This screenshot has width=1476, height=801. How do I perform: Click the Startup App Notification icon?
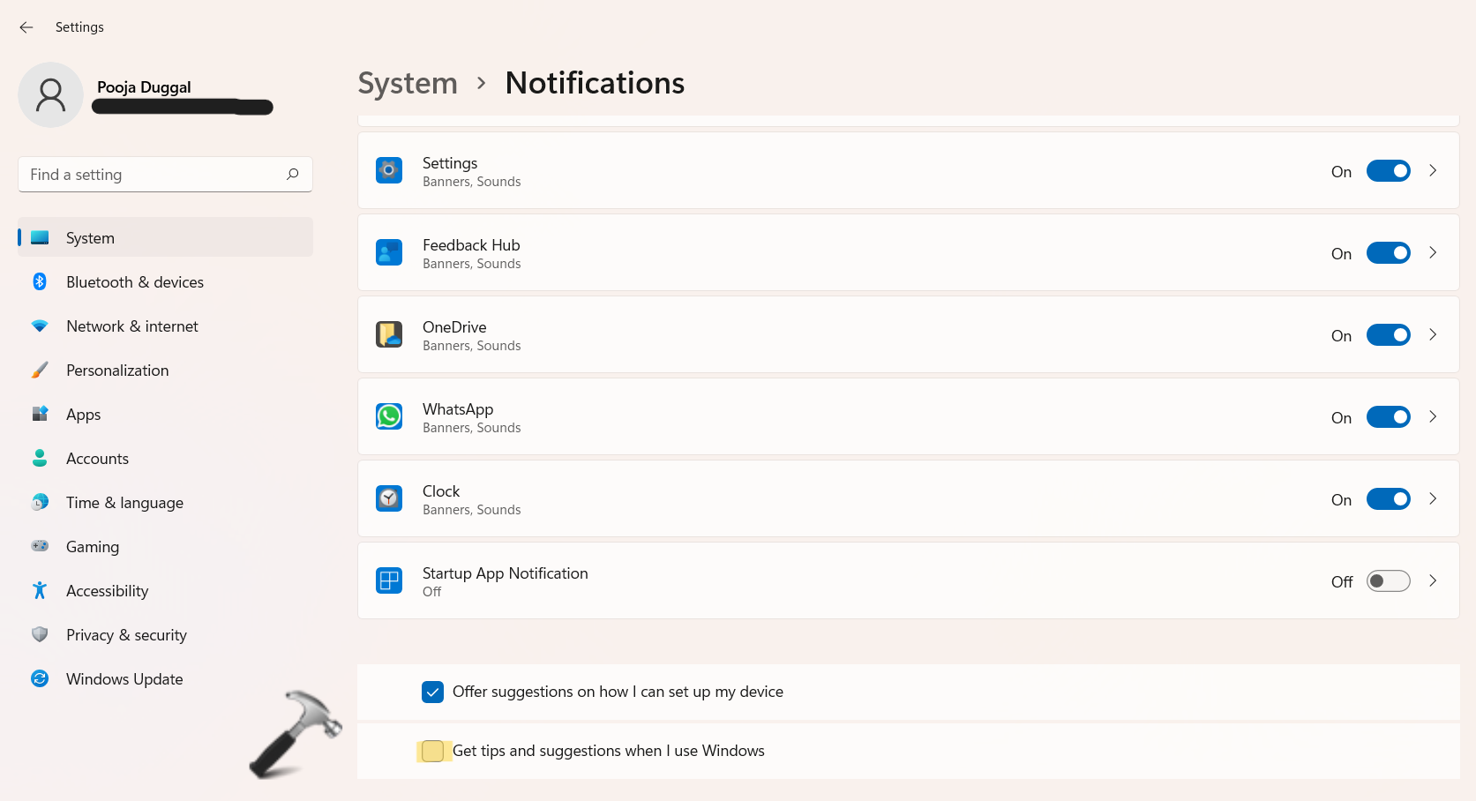point(389,580)
